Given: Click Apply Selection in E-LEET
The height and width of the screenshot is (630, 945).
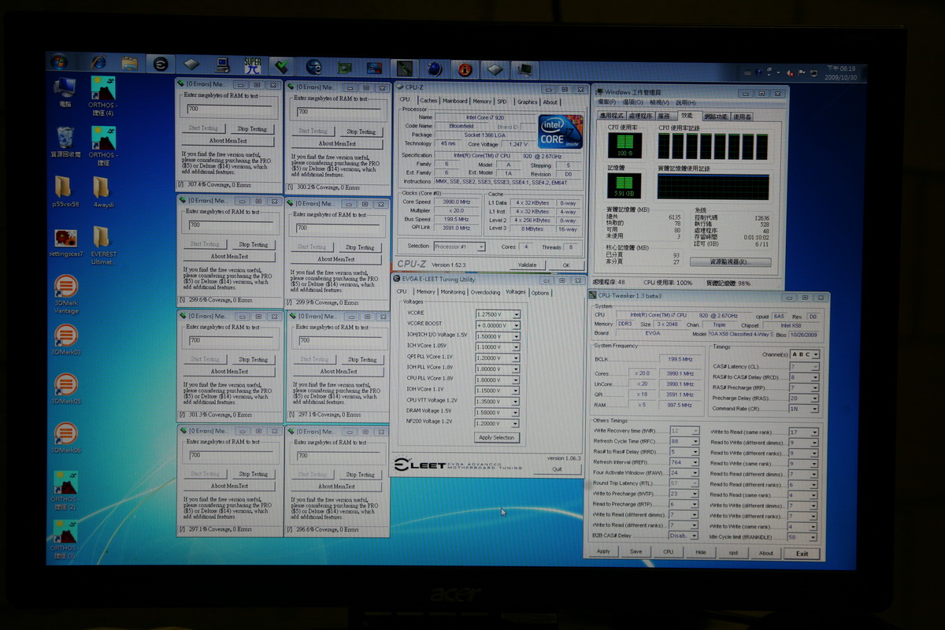Looking at the screenshot, I should pos(496,437).
